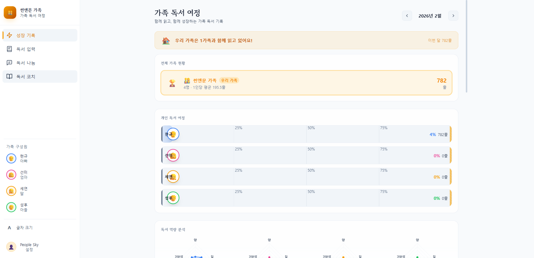Click the 독서 나눔 chat bubble icon
Image resolution: width=534 pixels, height=258 pixels.
(9, 63)
